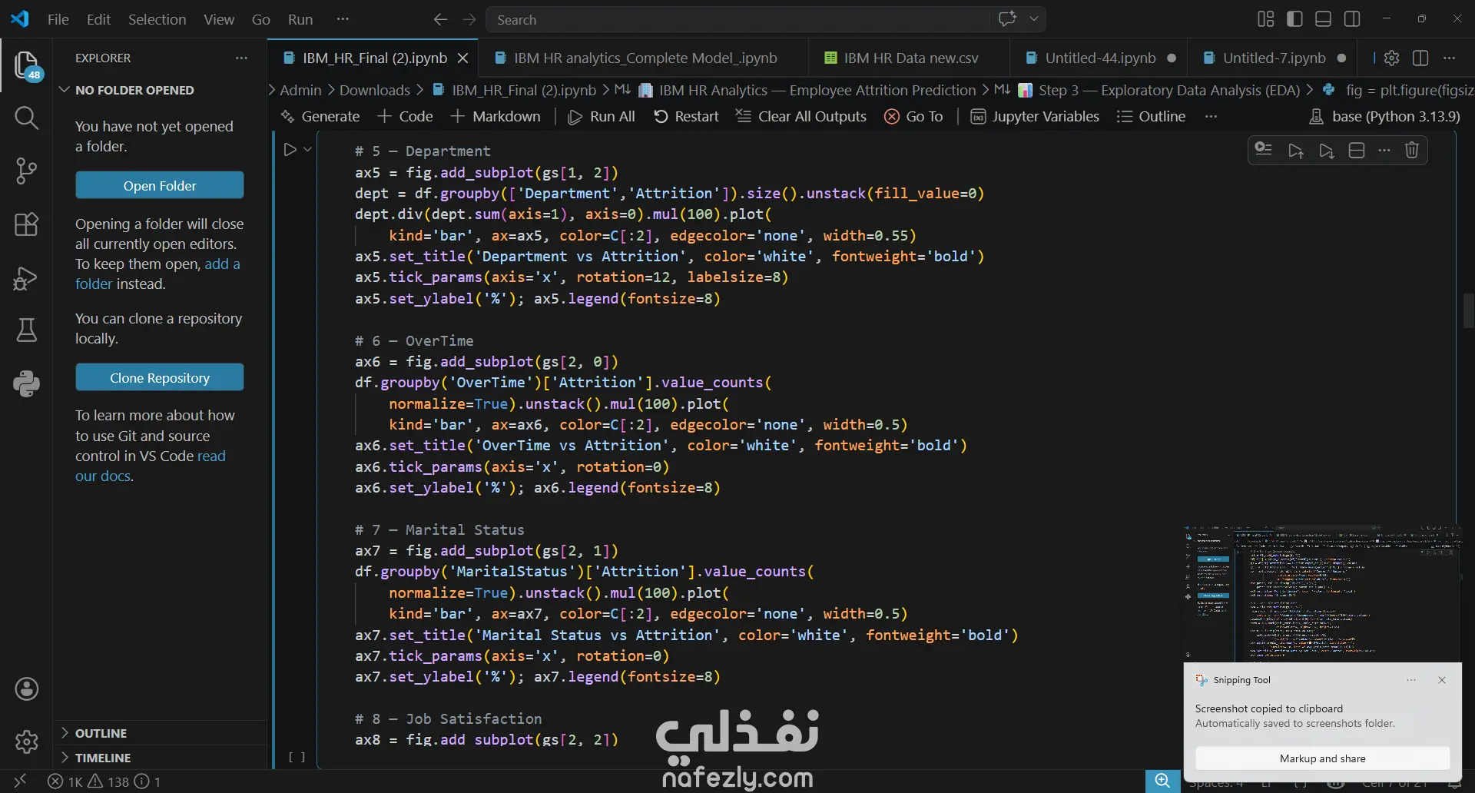This screenshot has height=793, width=1475.
Task: Click Customize Layout icon
Action: tap(1265, 19)
